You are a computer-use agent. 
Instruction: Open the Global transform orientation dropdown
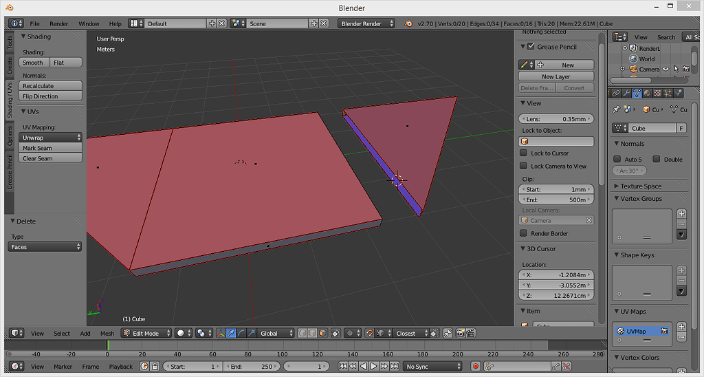[x=276, y=333]
